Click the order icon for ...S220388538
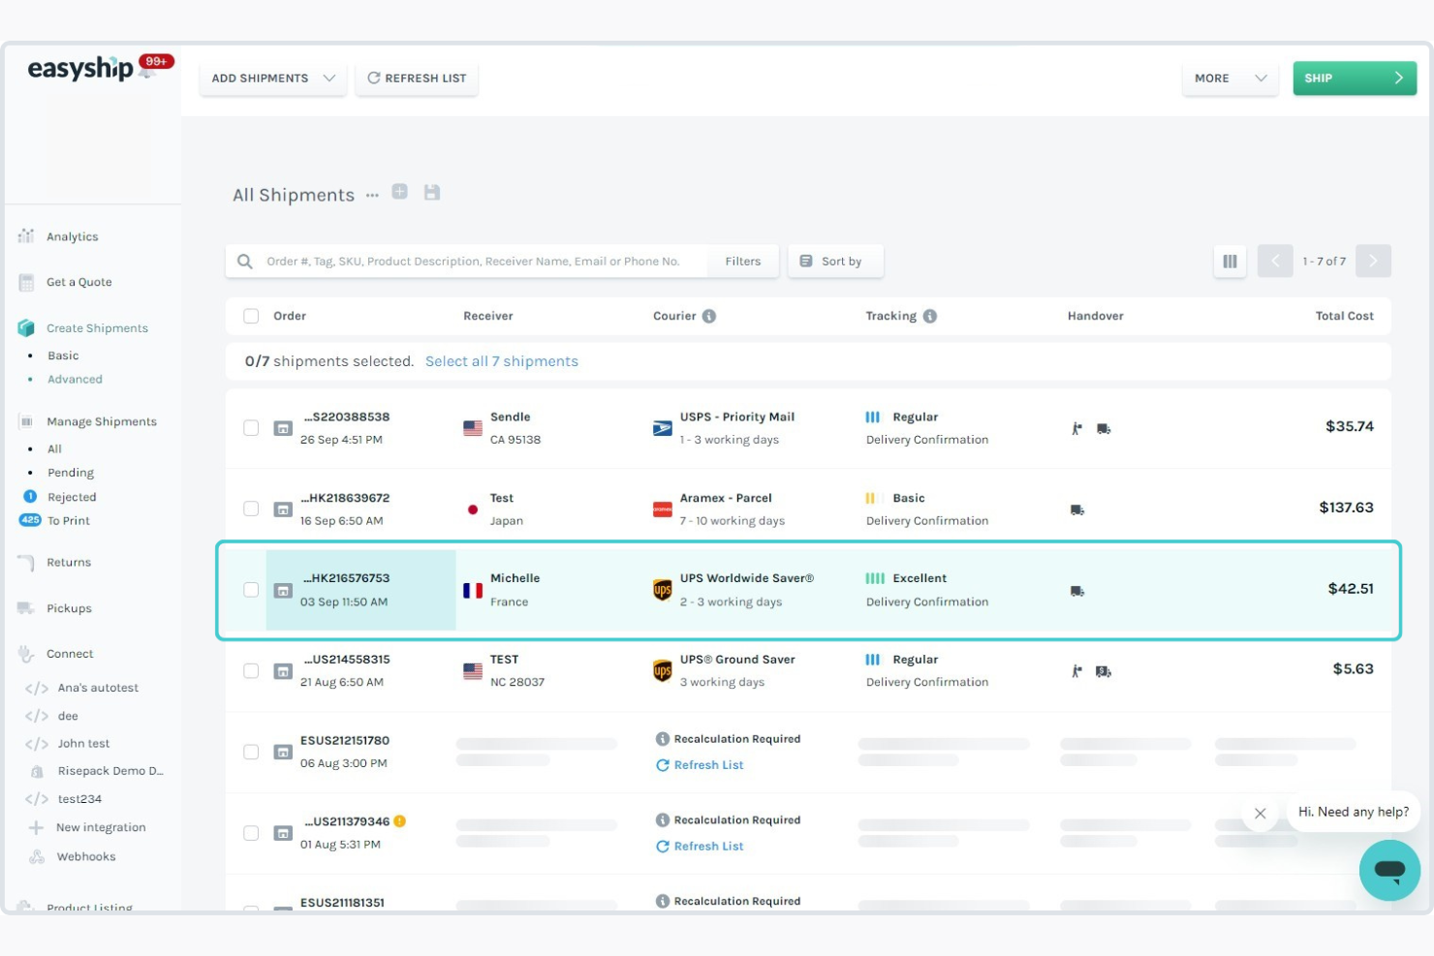This screenshot has height=956, width=1434. pos(283,428)
